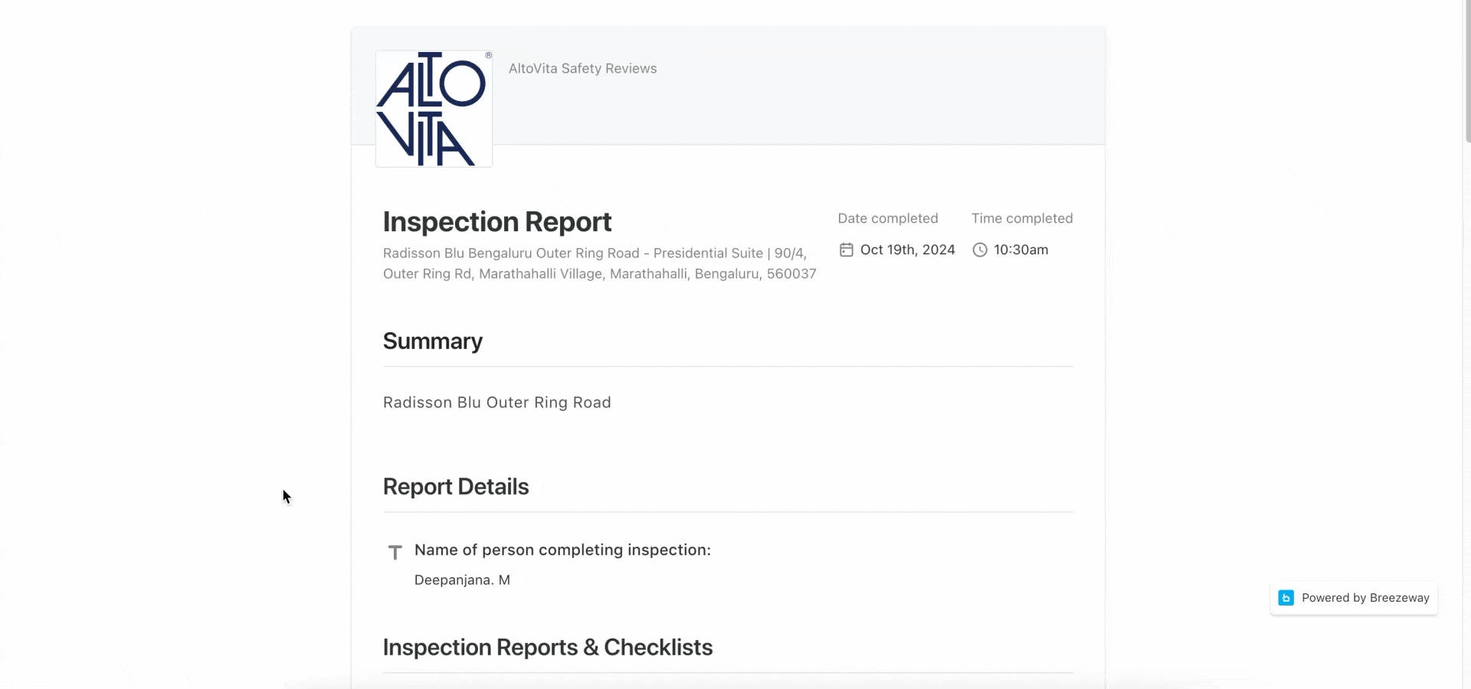Click the Radisson Blu property address text

(599, 263)
